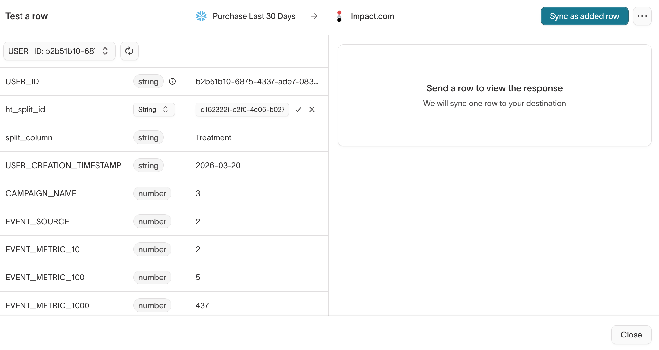
Task: Click the number badge for EVENT_SOURCE
Action: (152, 221)
